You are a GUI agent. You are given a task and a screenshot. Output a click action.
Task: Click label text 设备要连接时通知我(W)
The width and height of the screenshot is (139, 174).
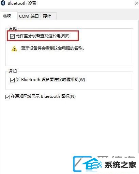(x=63, y=80)
